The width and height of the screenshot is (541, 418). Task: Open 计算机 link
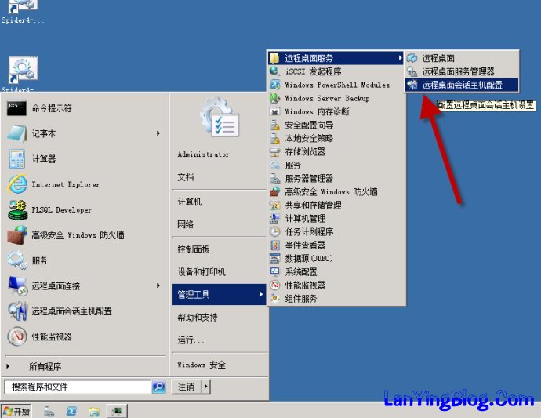[x=190, y=202]
